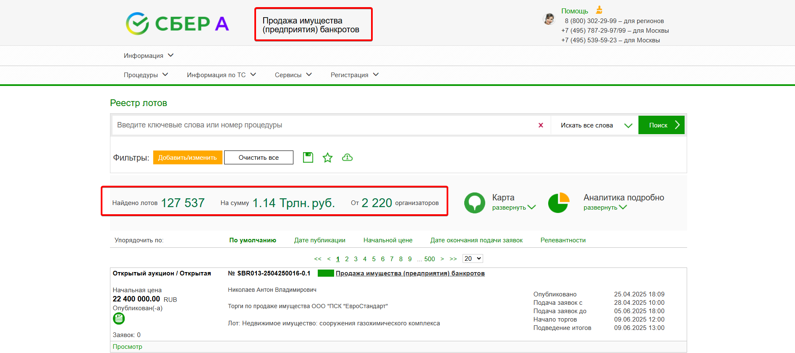Go to the previous page with <
The image size is (795, 353).
click(x=329, y=259)
